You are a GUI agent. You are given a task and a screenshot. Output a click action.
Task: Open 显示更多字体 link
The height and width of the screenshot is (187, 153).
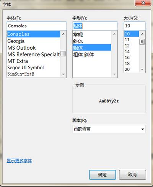tap(19, 161)
